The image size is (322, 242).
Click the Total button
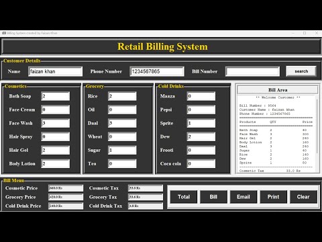coord(184,197)
